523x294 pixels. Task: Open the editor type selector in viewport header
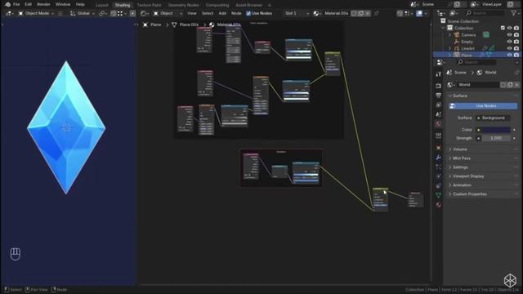coord(9,13)
